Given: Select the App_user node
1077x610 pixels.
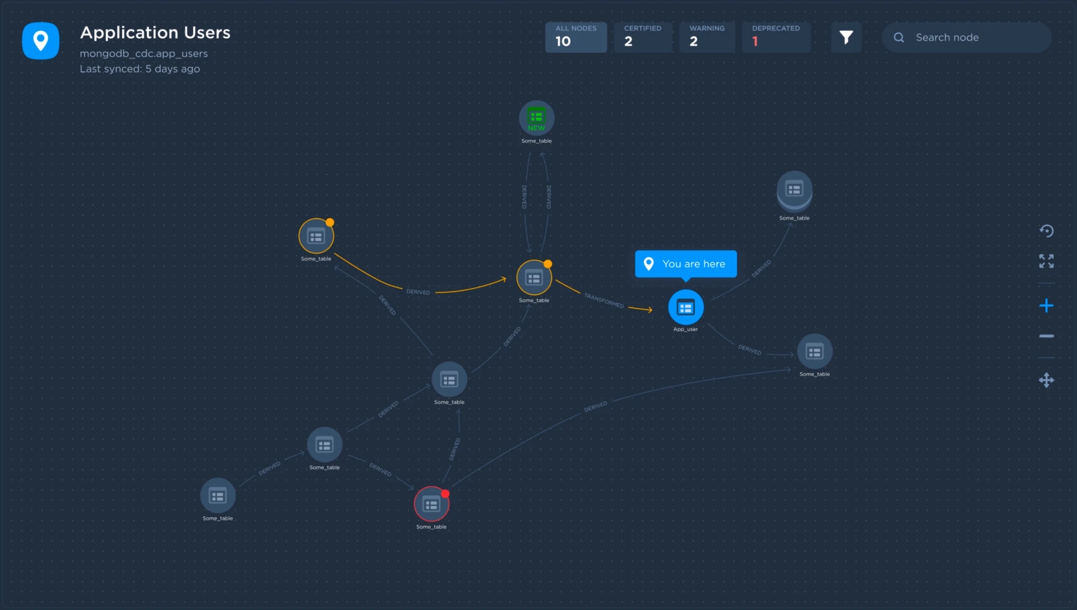Looking at the screenshot, I should pyautogui.click(x=686, y=307).
